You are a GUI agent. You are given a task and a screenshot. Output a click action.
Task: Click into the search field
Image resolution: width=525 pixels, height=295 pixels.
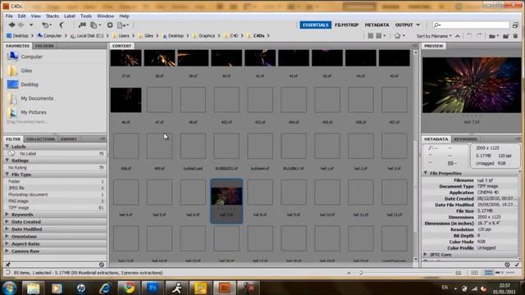[x=471, y=25]
